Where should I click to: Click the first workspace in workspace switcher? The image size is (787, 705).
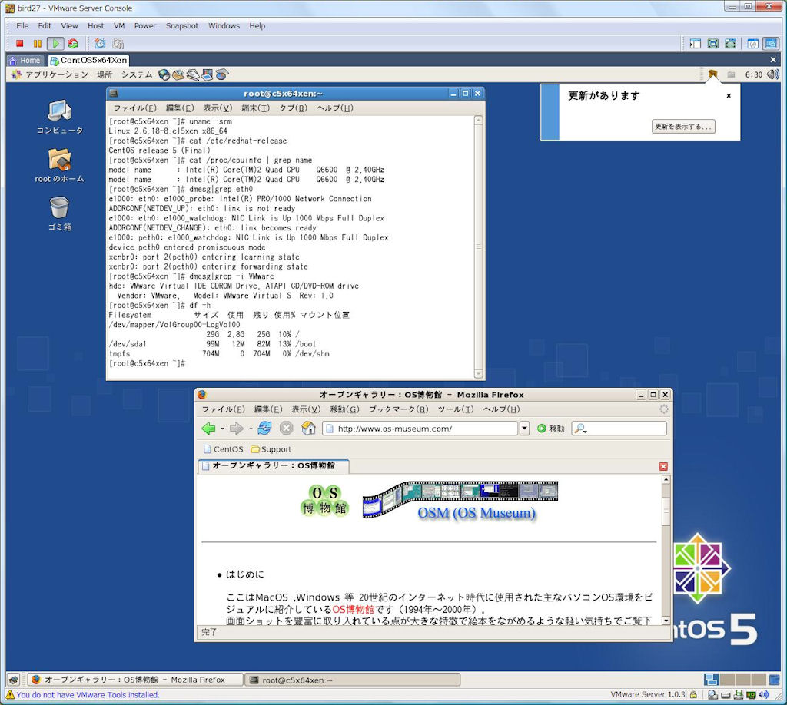(x=711, y=680)
